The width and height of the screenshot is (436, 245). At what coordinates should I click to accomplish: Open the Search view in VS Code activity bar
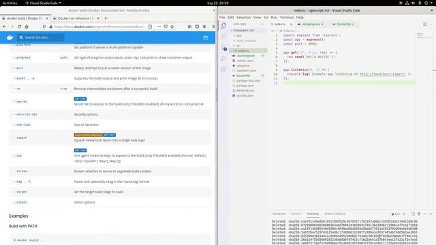(x=223, y=36)
